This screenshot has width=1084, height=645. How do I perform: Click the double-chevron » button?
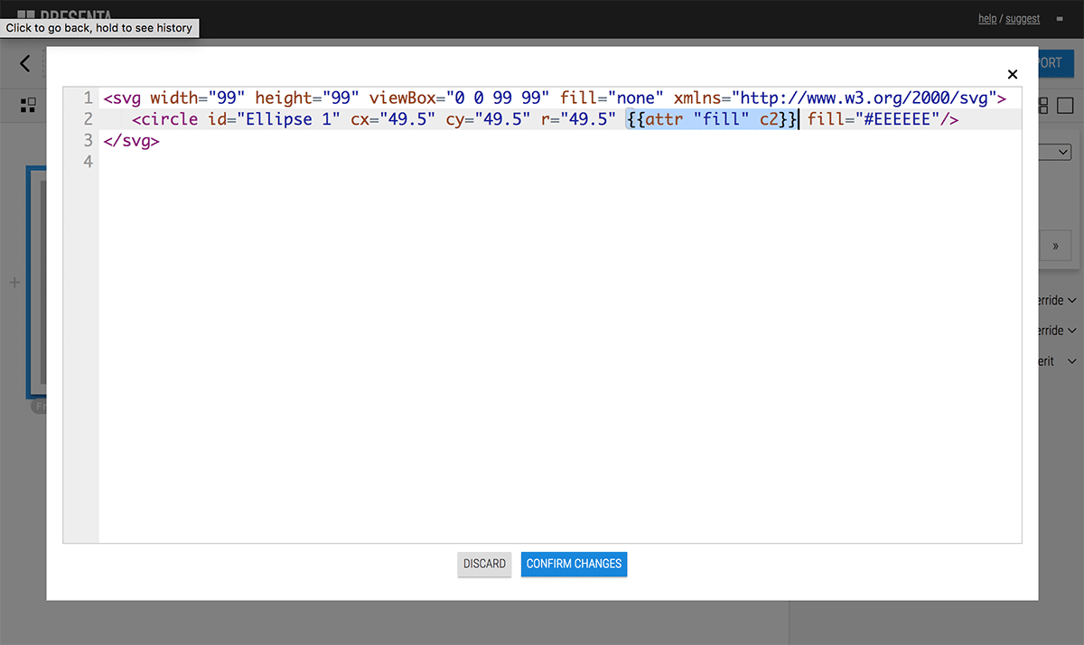pyautogui.click(x=1055, y=246)
